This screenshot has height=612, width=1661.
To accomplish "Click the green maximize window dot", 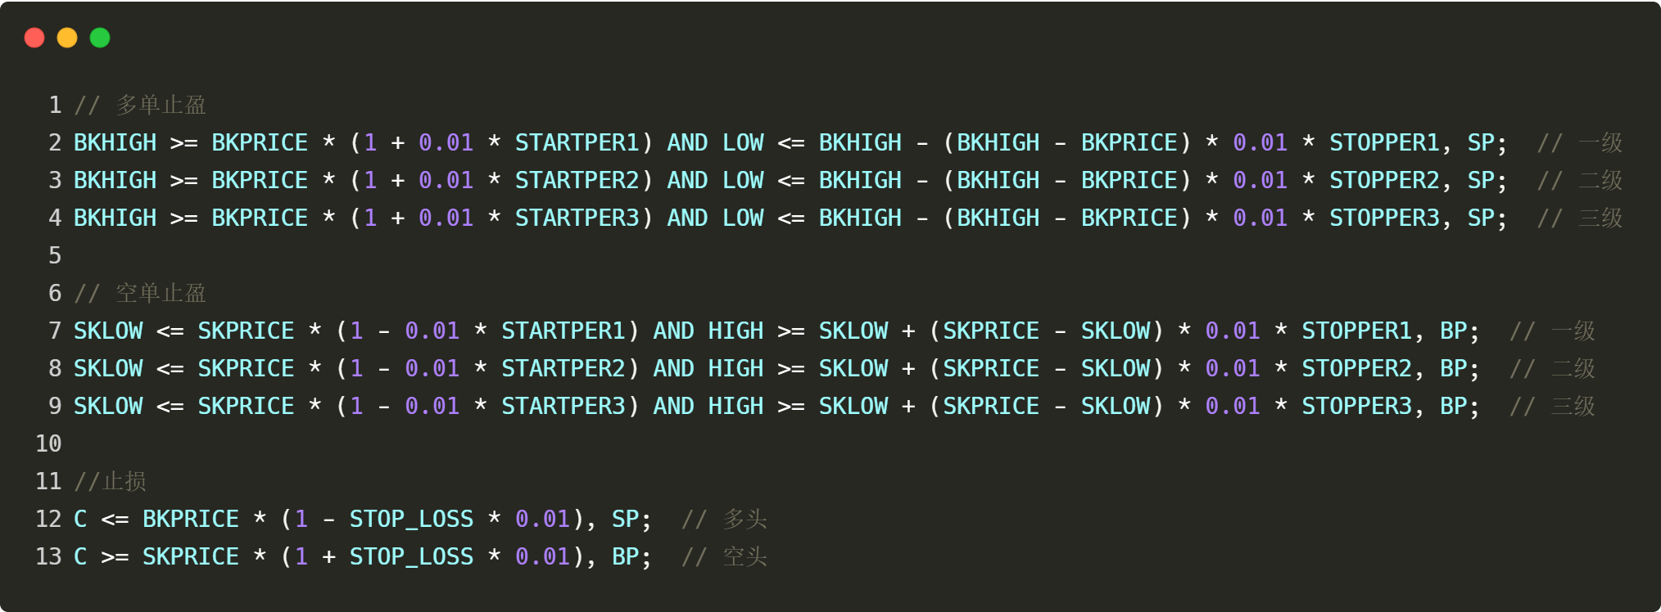I will click(100, 38).
